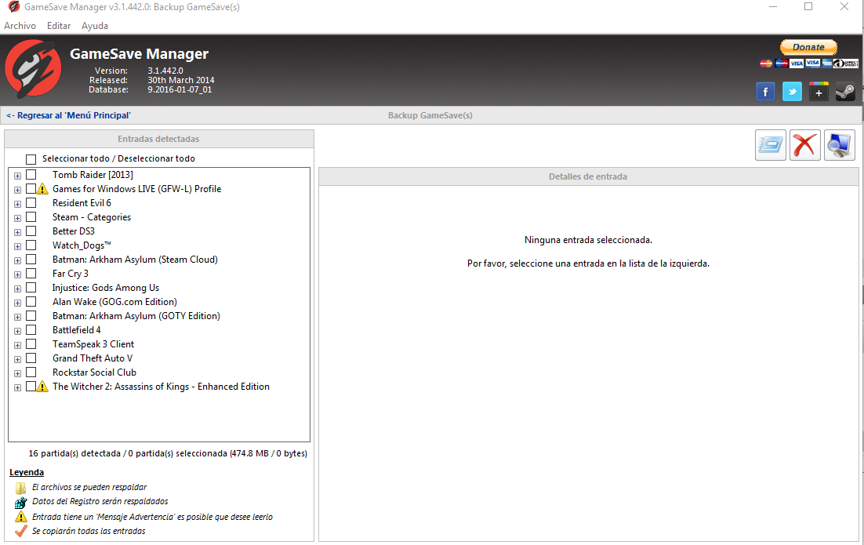Click the credit card logos under Donate

click(x=808, y=64)
